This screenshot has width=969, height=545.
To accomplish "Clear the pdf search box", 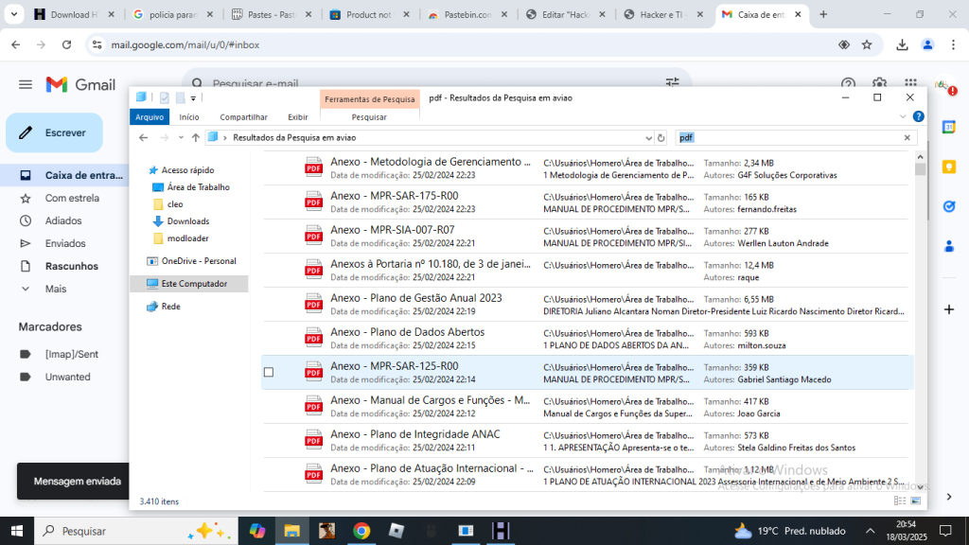I will coord(907,137).
